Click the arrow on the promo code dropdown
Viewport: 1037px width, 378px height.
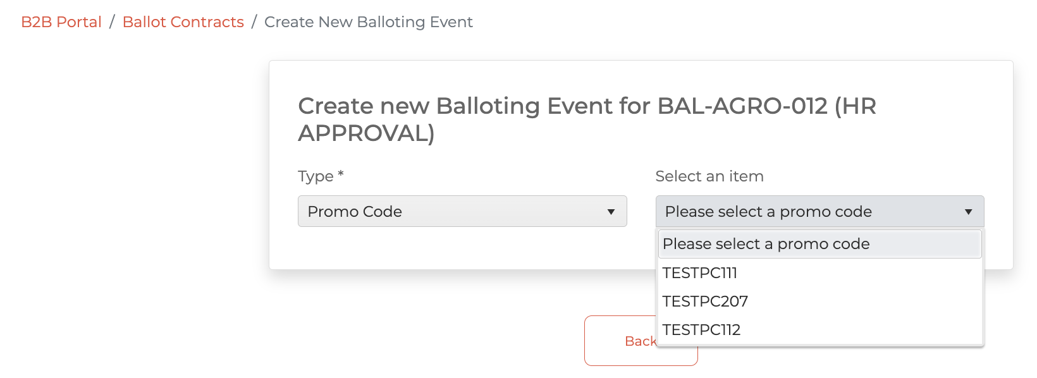click(968, 212)
